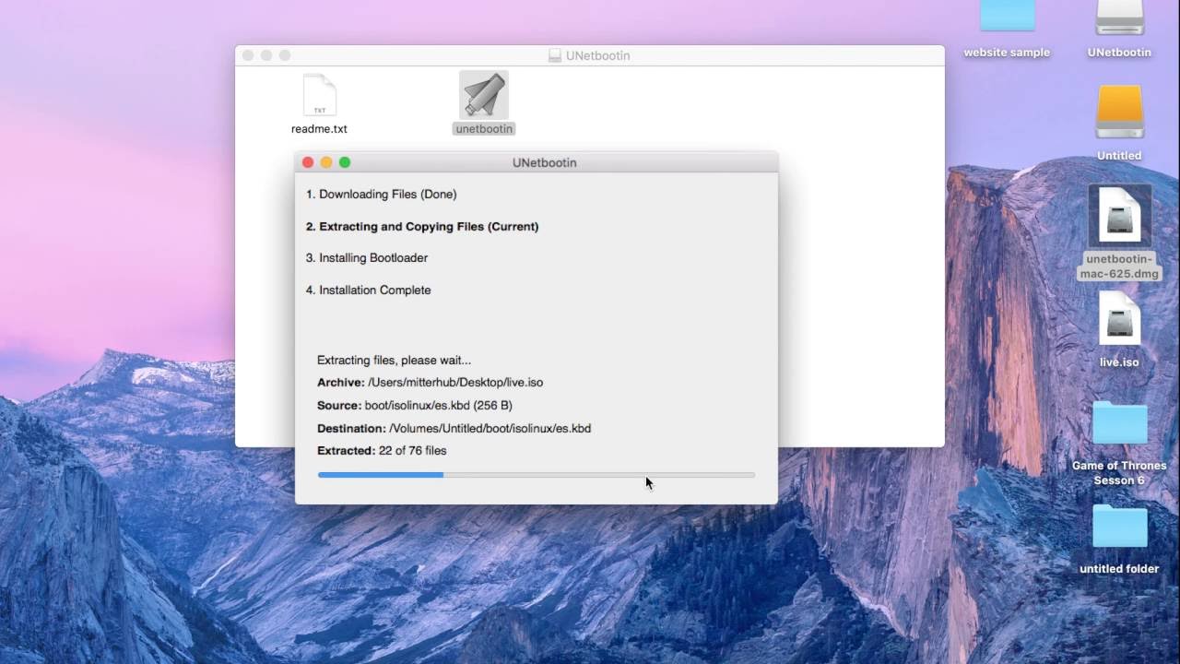Click the Archive path /Users/mitterhub/Desktop/live.iso
This screenshot has height=664, width=1180.
[x=455, y=383]
